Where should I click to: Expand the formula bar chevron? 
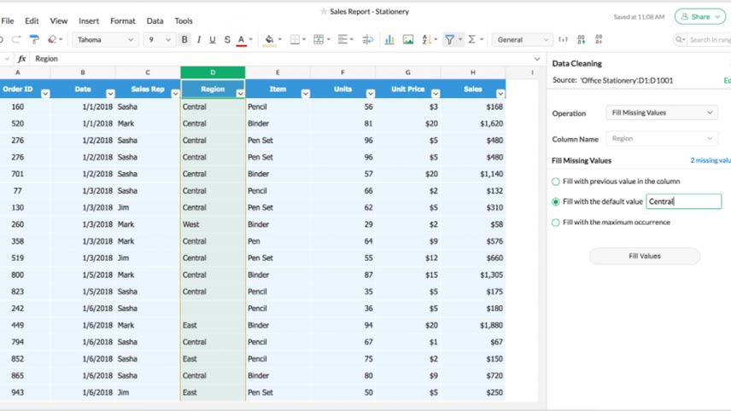pos(537,59)
